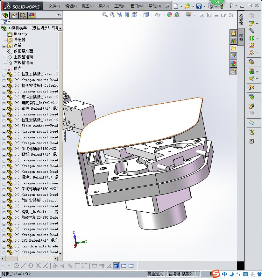This screenshot has height=278, width=262.
Task: Click the Linear Component Pattern icon
Action: tap(251, 38)
